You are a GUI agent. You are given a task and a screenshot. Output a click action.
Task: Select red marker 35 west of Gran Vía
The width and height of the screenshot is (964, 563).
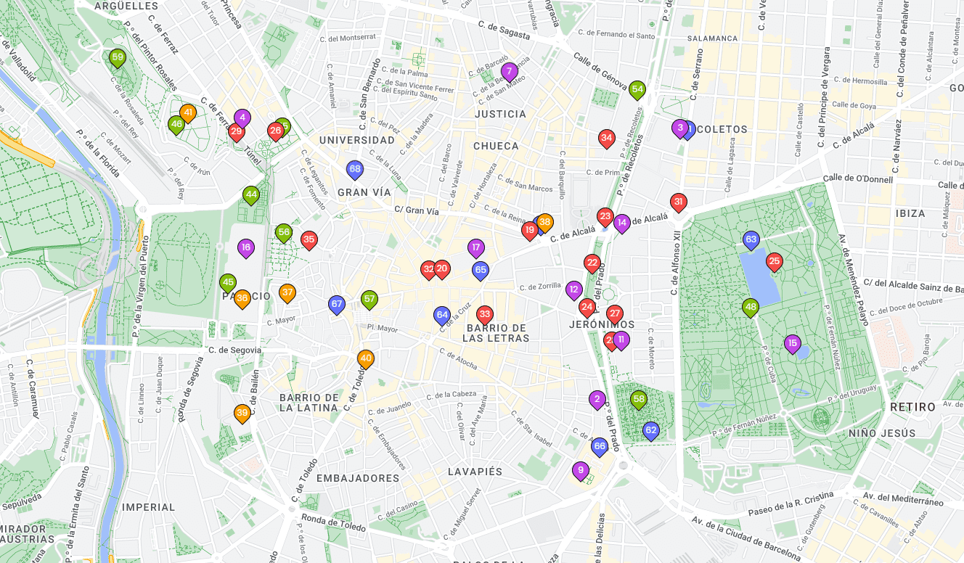coord(311,239)
